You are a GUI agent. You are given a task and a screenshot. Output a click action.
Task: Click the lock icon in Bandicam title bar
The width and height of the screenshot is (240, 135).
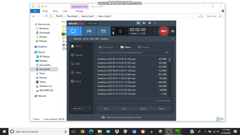138,23
